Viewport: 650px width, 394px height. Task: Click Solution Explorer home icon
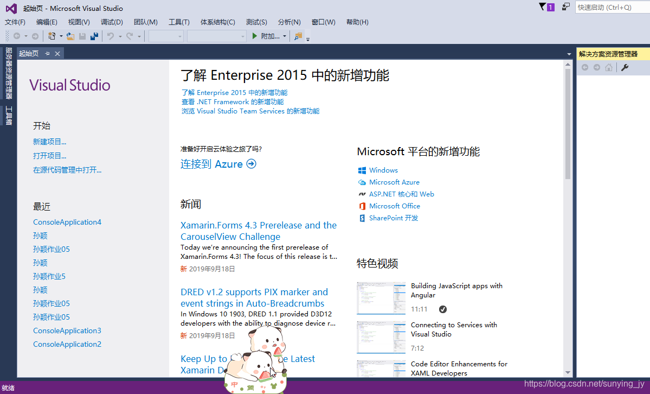[609, 67]
